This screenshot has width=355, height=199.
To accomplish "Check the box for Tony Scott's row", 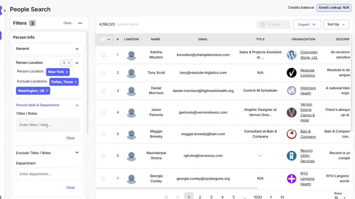I will [103, 73].
